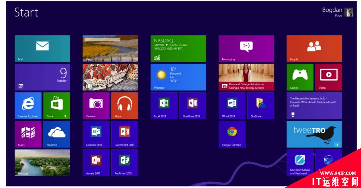
Task: Open the Weather tile
Action: [x=178, y=77]
